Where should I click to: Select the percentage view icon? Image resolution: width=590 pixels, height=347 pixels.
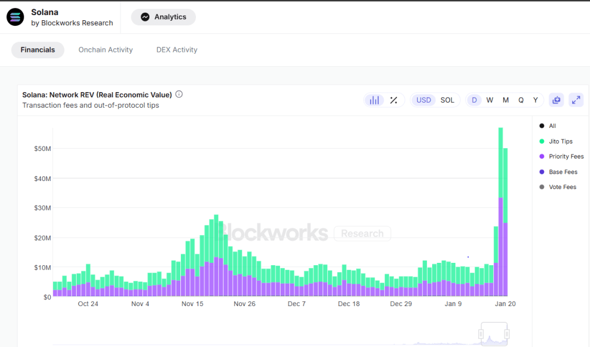pyautogui.click(x=394, y=100)
